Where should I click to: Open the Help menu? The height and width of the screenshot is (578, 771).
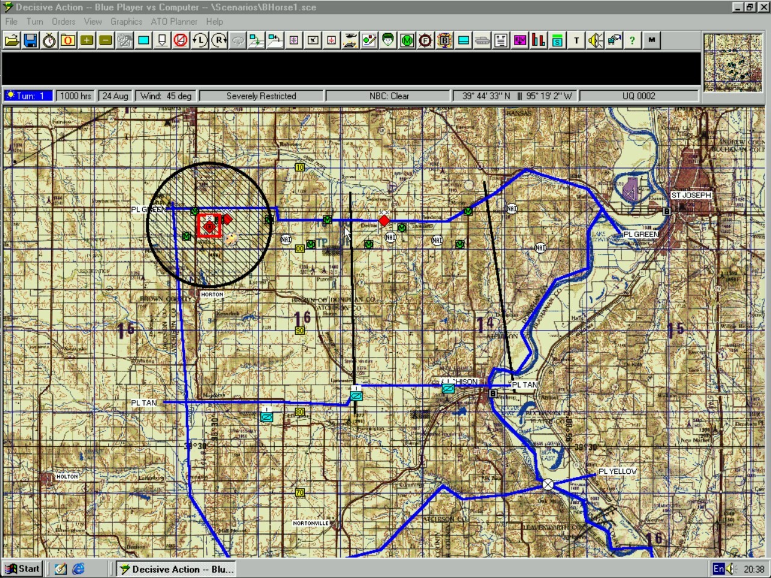point(214,22)
